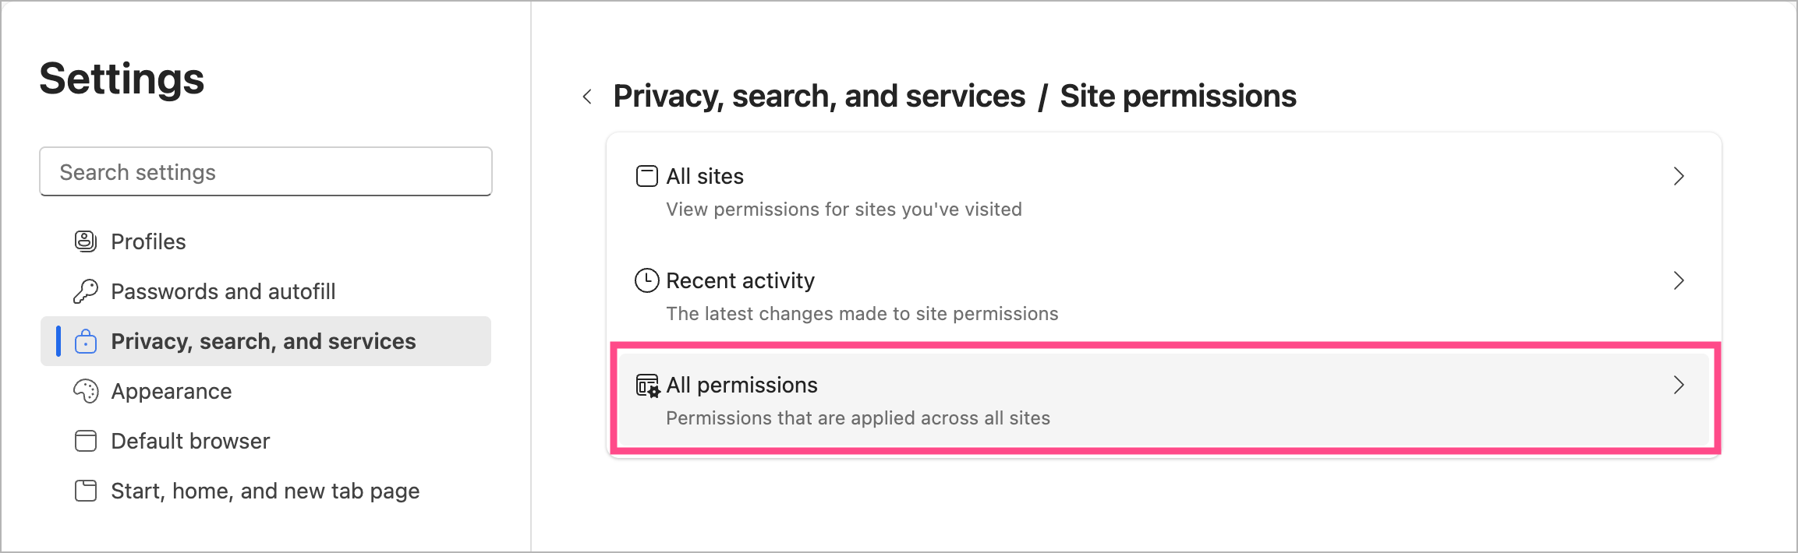Click the palette icon for Appearance
This screenshot has width=1798, height=553.
pos(86,391)
